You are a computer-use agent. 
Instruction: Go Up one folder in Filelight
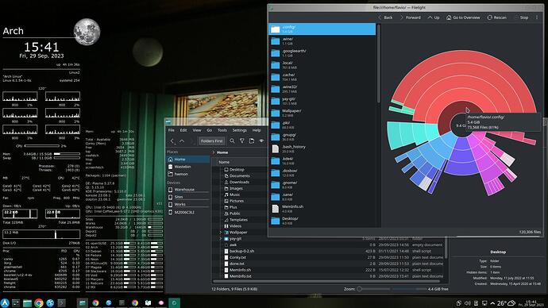coord(434,17)
